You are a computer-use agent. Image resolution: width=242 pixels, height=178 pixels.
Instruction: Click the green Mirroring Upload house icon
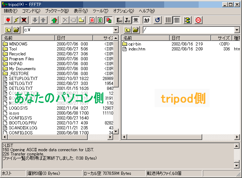pyautogui.click(x=54, y=20)
